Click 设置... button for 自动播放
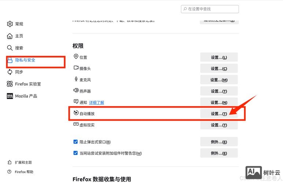 tap(219, 114)
